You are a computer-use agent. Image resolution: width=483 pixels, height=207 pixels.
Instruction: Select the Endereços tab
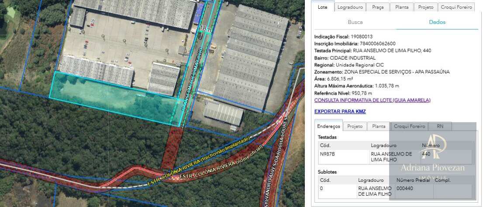coord(328,126)
